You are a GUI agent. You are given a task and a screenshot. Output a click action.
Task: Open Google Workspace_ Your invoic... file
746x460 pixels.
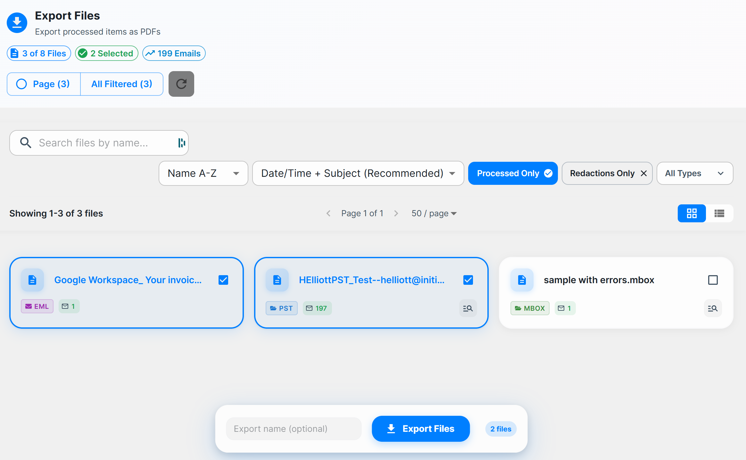(128, 280)
